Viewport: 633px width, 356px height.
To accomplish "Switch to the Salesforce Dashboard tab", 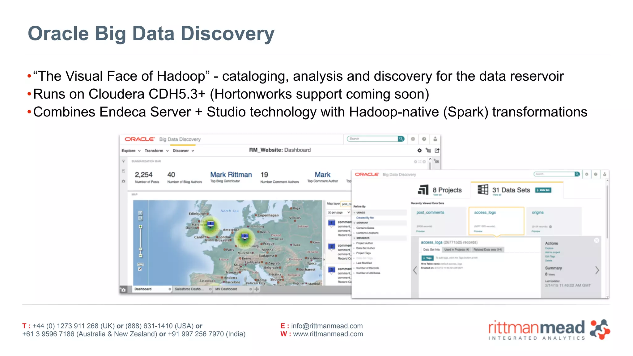I will click(189, 289).
